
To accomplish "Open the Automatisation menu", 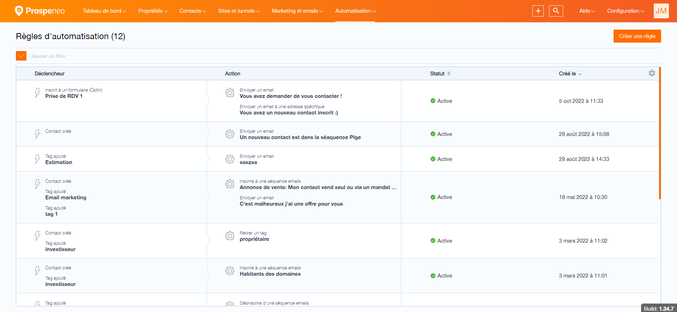I will coord(356,11).
